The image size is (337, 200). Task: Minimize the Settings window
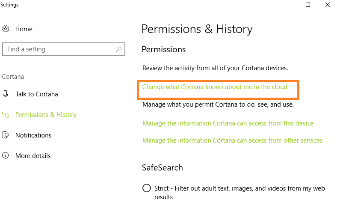(x=288, y=5)
